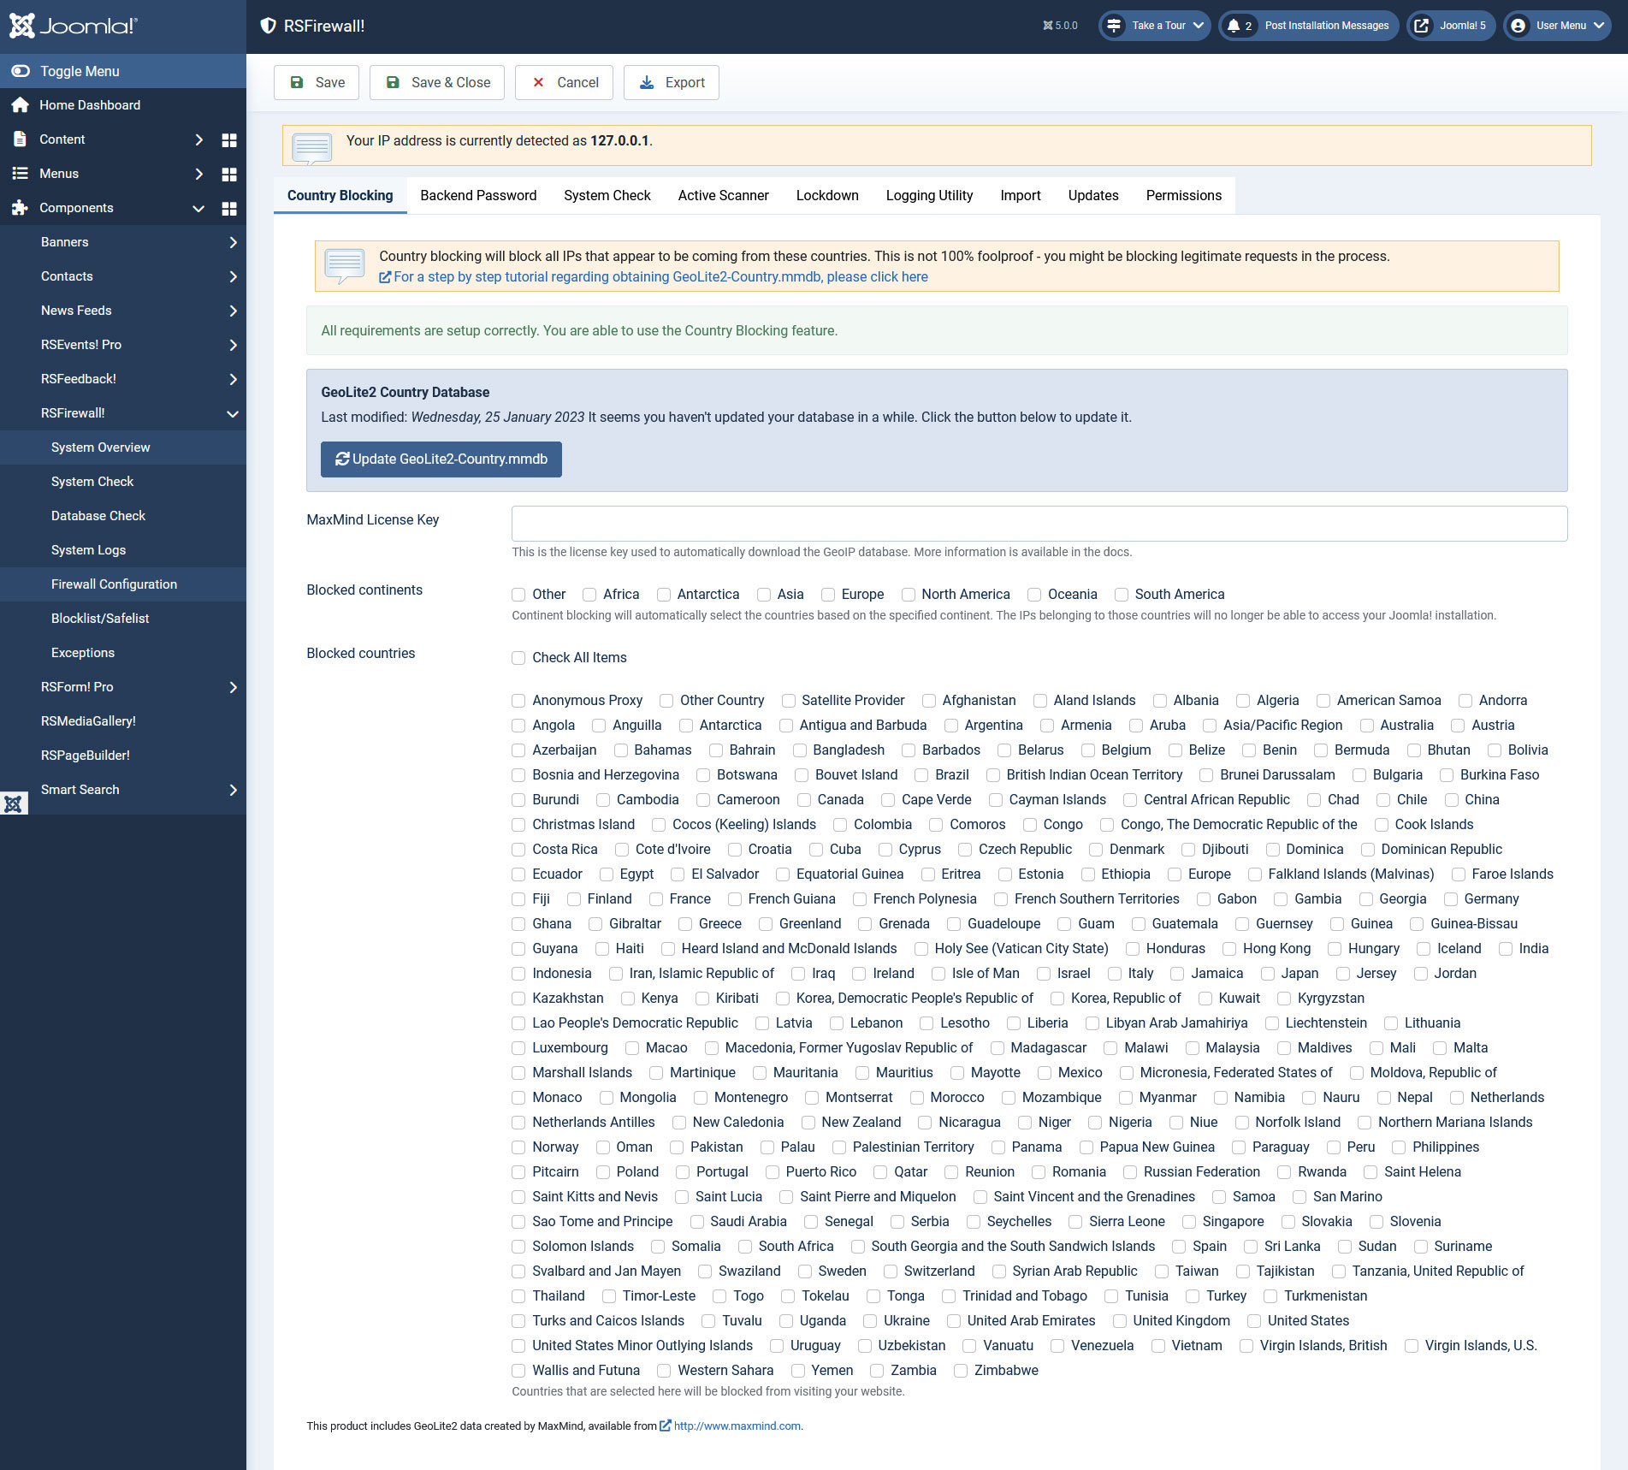Open Menus dashboard grid icon

(x=229, y=174)
